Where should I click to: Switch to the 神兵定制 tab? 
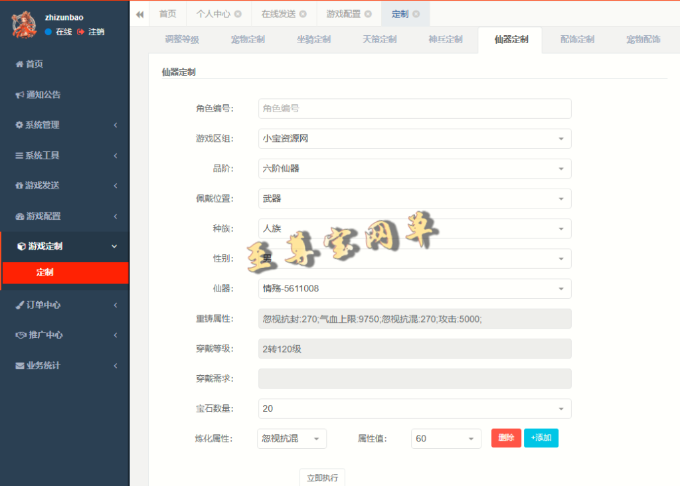pyautogui.click(x=445, y=40)
